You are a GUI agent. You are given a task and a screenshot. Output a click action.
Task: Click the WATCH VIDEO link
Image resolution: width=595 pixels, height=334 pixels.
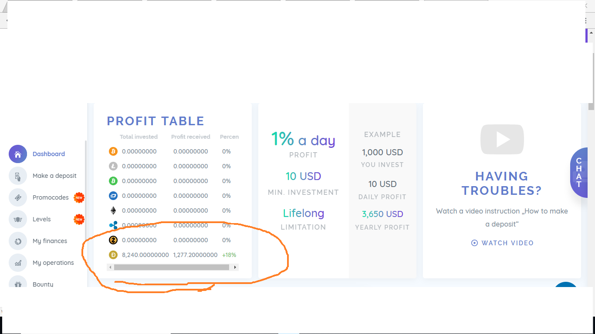click(502, 243)
